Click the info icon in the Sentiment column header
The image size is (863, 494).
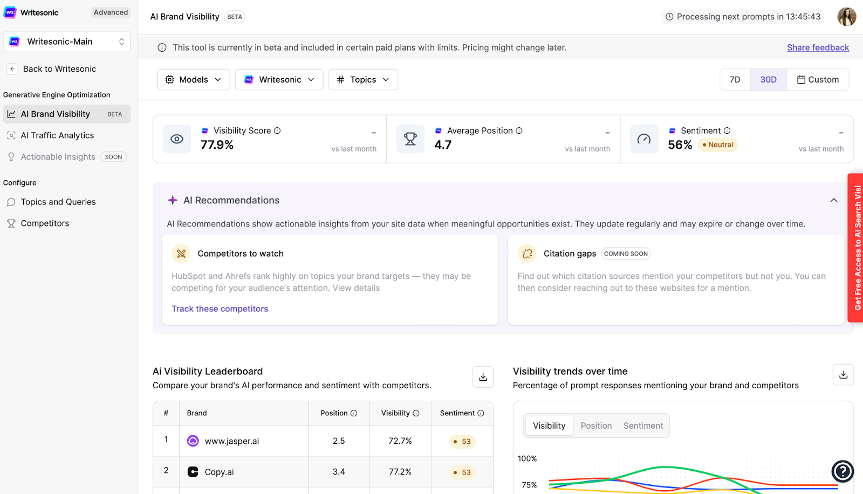481,413
